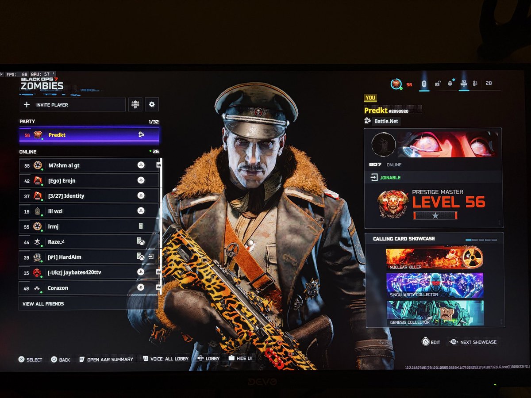531x398 pixels.
Task: Select friend lrmj
Action: pyautogui.click(x=89, y=226)
